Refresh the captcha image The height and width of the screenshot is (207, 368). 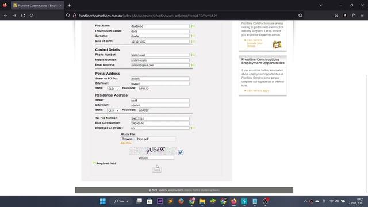point(181,152)
